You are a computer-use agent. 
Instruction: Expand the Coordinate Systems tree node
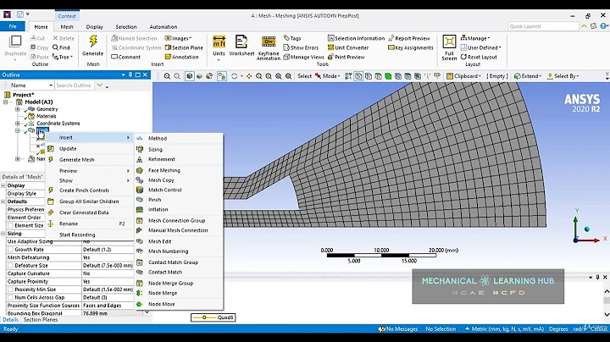point(18,124)
